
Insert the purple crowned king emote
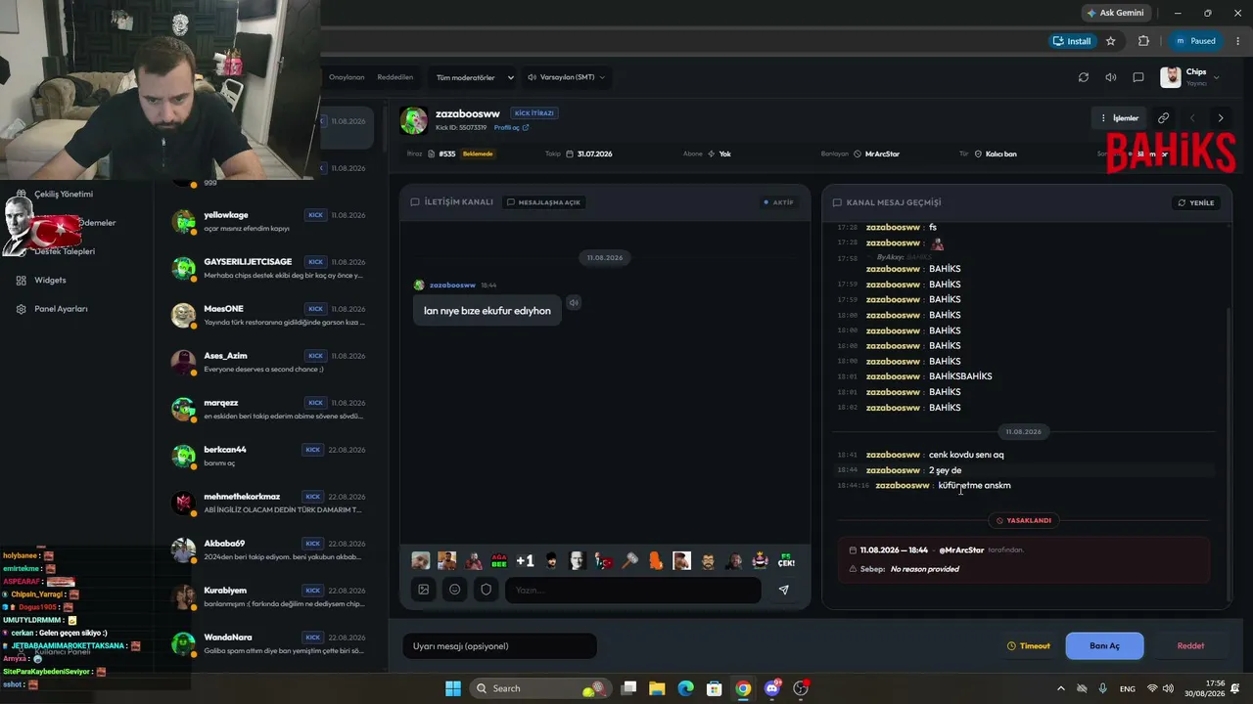coord(760,561)
